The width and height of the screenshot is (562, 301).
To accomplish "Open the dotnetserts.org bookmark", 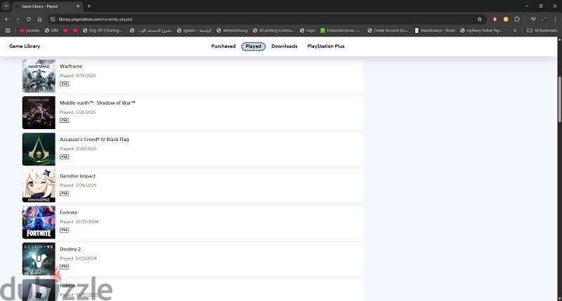I will [232, 31].
